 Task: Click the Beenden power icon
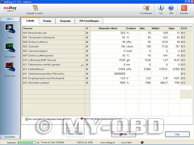click(184, 8)
